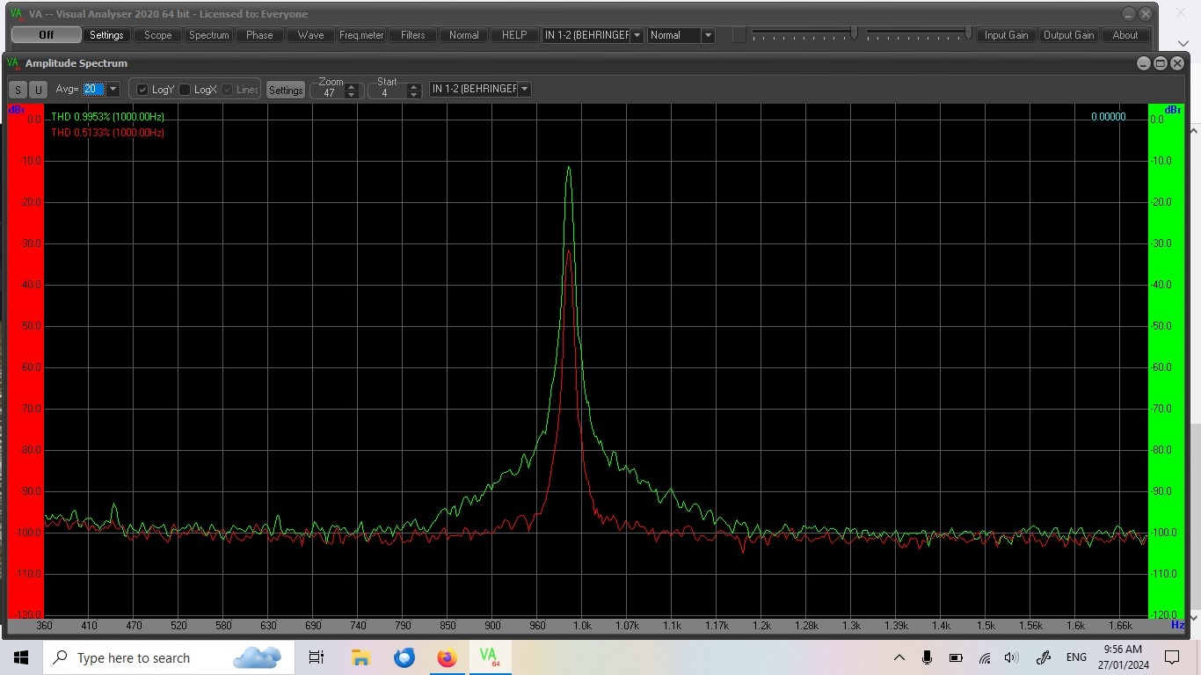Click the red THD 0.5133% readout

[107, 133]
